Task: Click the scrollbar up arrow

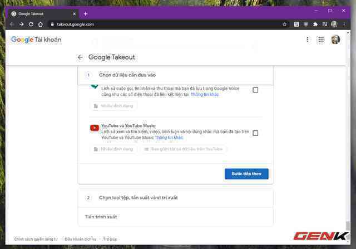Action: point(348,33)
